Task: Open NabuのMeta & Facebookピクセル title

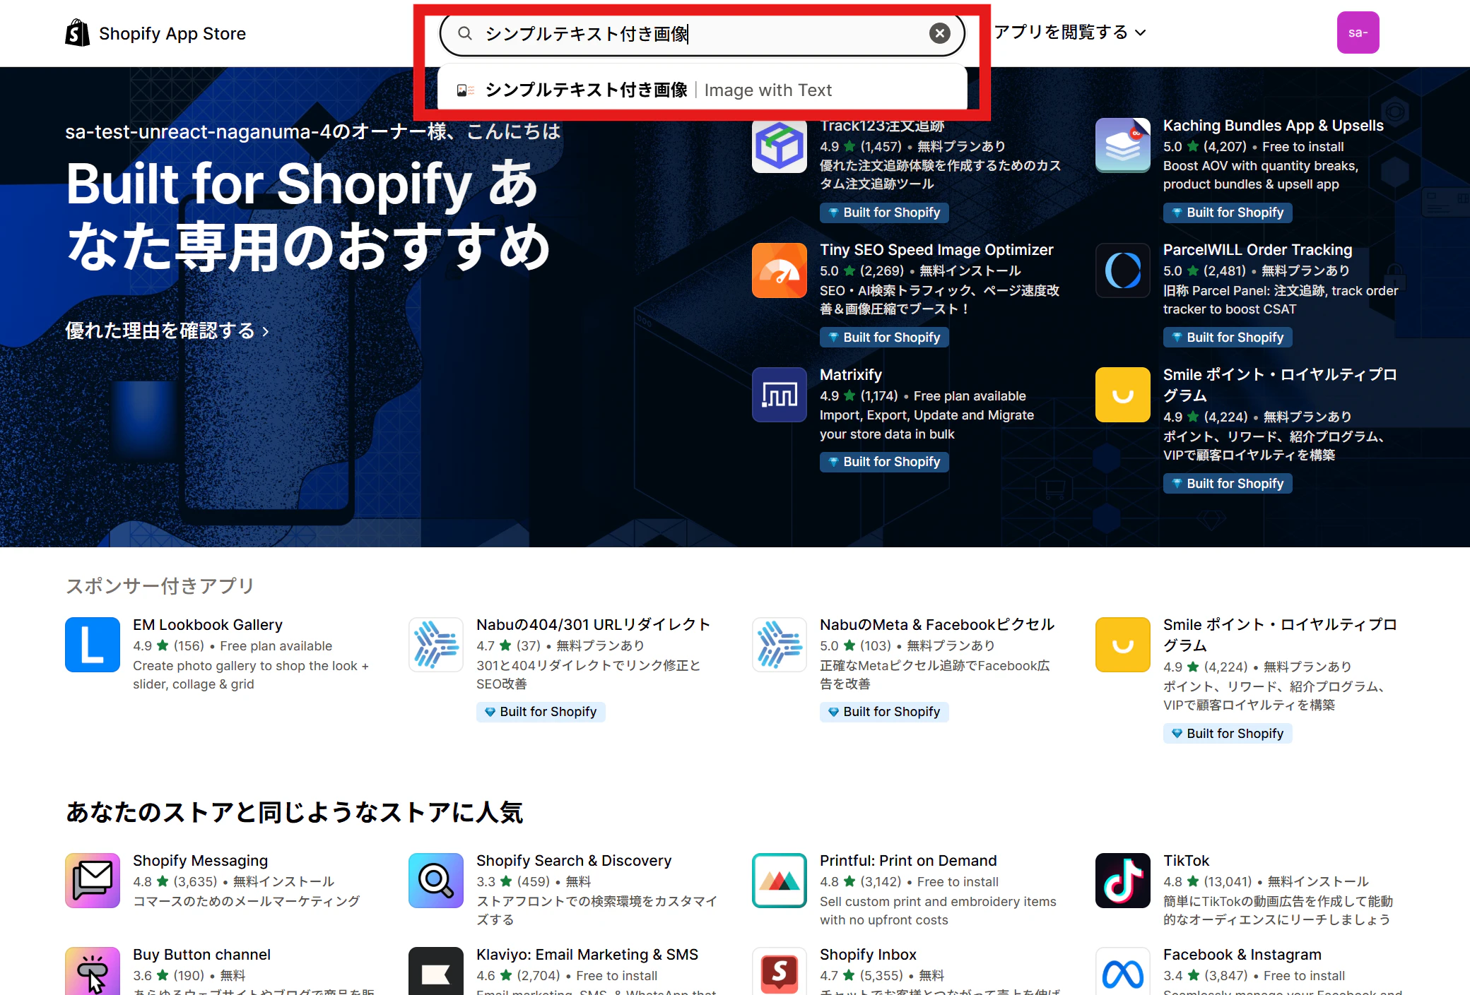Action: (937, 625)
